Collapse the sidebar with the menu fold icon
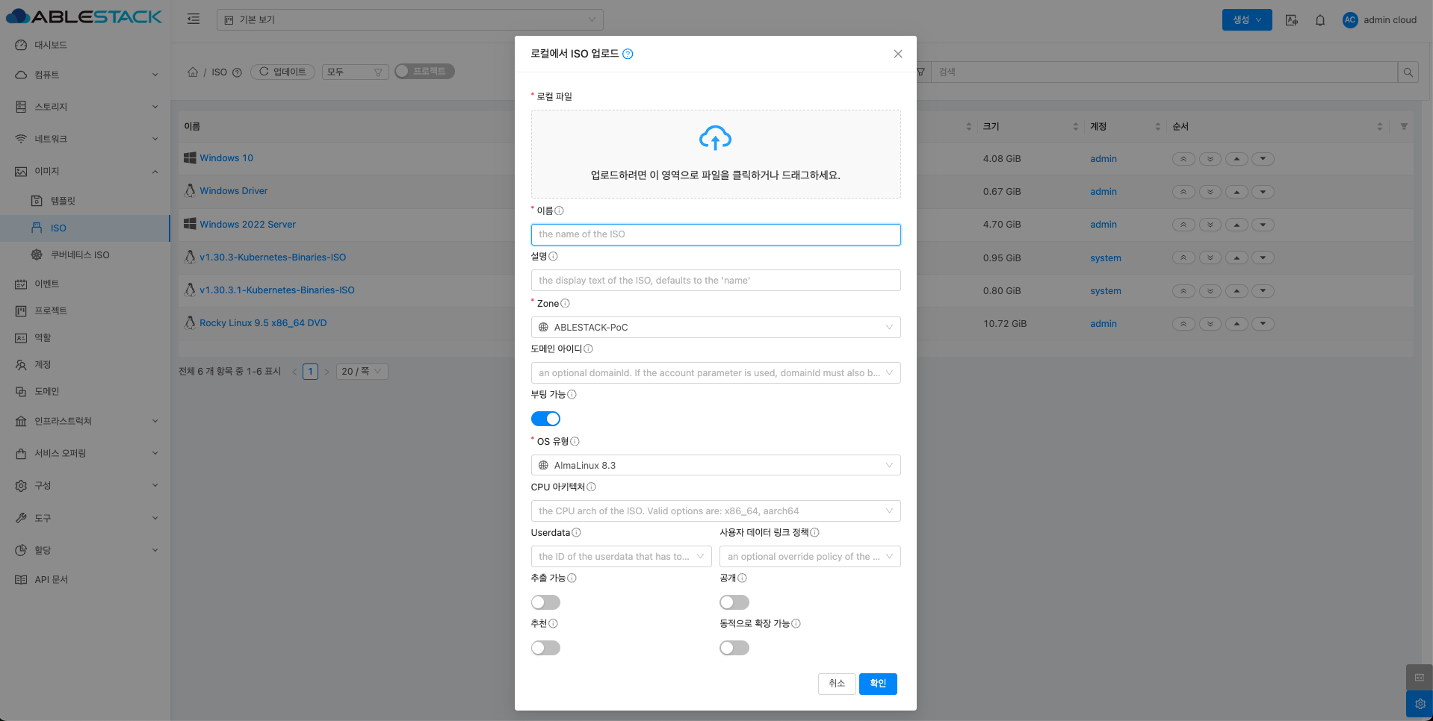The image size is (1433, 721). tap(194, 19)
